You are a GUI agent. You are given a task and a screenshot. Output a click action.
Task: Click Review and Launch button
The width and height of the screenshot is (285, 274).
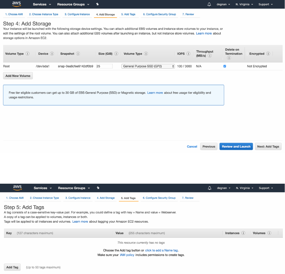236,147
